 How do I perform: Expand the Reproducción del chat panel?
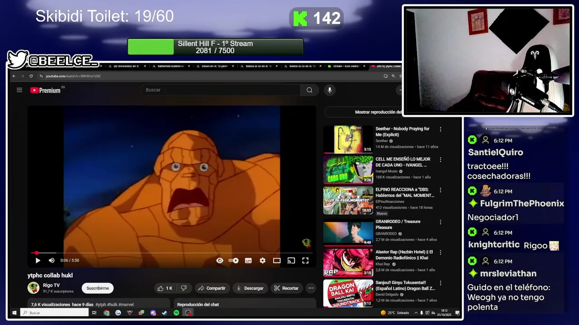[x=245, y=304]
